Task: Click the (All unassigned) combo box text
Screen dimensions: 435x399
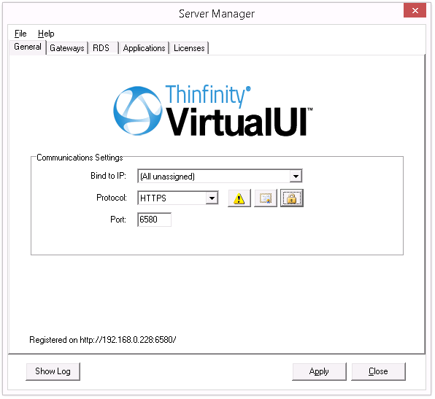Action: [x=168, y=177]
